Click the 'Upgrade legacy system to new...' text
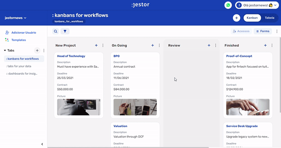281x148 pixels. 248,136
